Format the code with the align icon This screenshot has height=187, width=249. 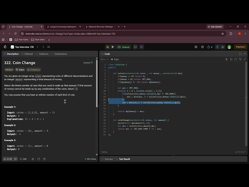tap(226, 59)
